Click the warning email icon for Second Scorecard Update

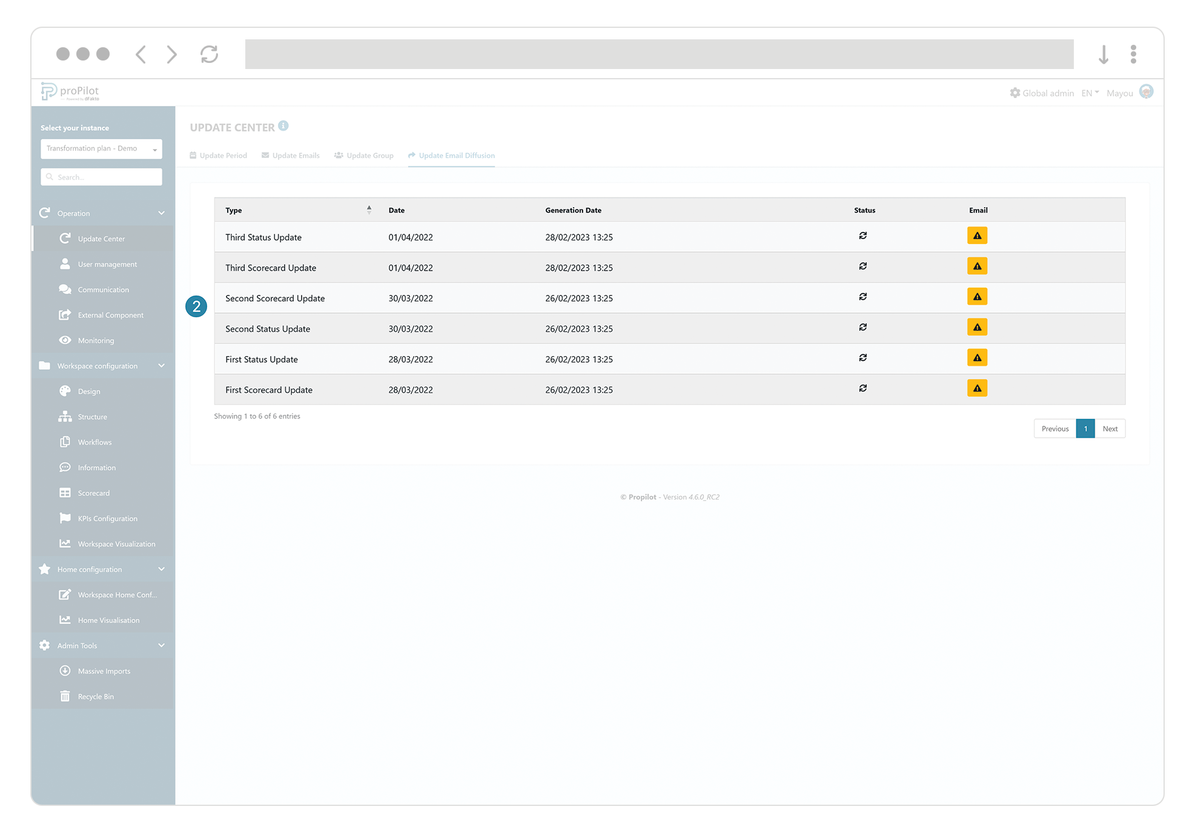(977, 297)
